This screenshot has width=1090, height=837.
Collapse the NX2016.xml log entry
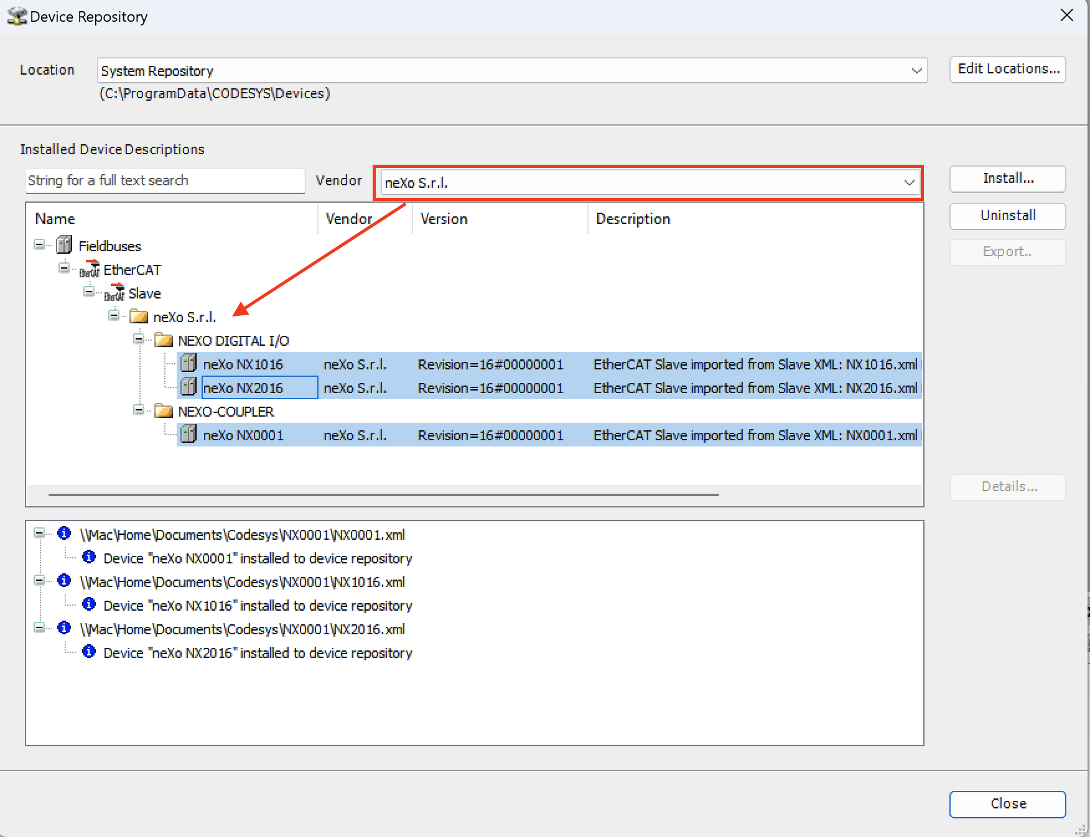[x=39, y=627]
